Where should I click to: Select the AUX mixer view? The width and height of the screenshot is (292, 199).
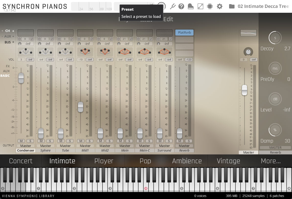6,71
